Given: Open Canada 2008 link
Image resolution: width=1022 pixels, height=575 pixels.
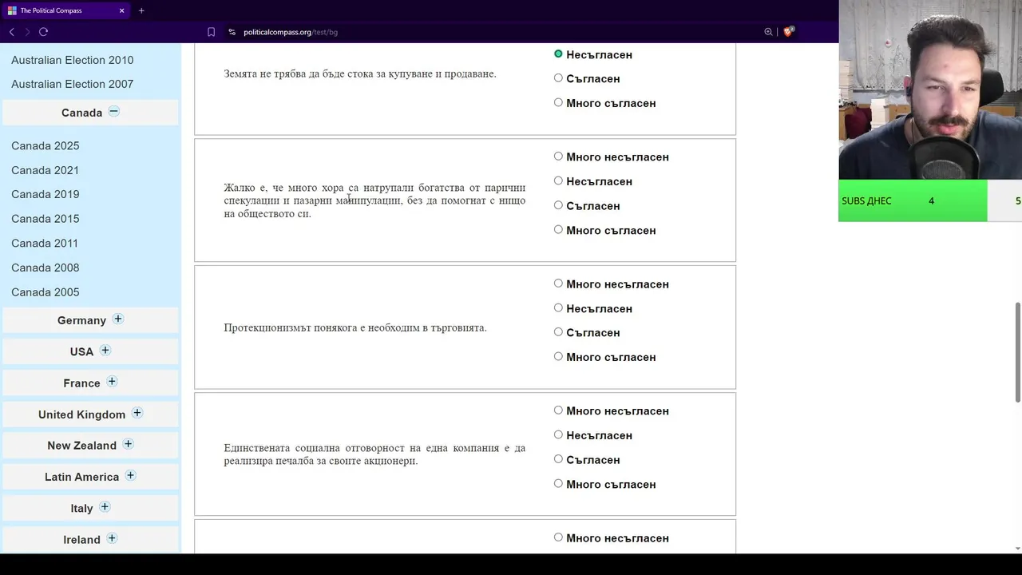Looking at the screenshot, I should [45, 268].
